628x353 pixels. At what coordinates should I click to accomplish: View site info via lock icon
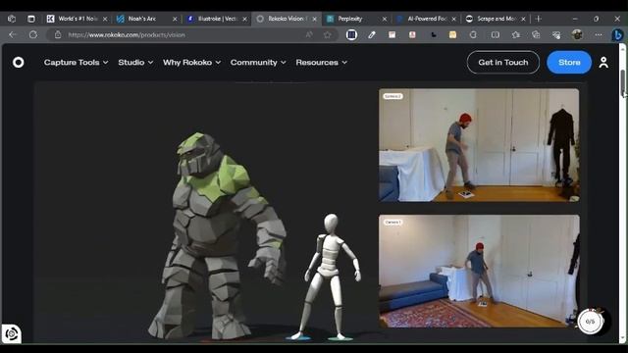tap(58, 35)
